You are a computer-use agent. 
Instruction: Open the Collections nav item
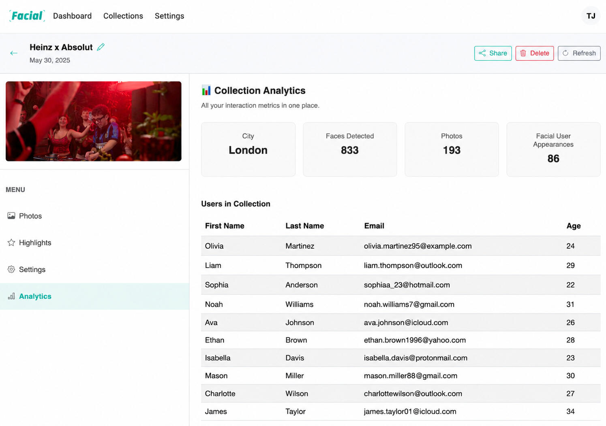[123, 16]
